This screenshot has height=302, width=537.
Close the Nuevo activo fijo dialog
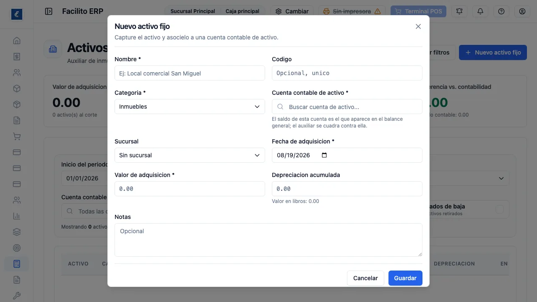(x=418, y=26)
